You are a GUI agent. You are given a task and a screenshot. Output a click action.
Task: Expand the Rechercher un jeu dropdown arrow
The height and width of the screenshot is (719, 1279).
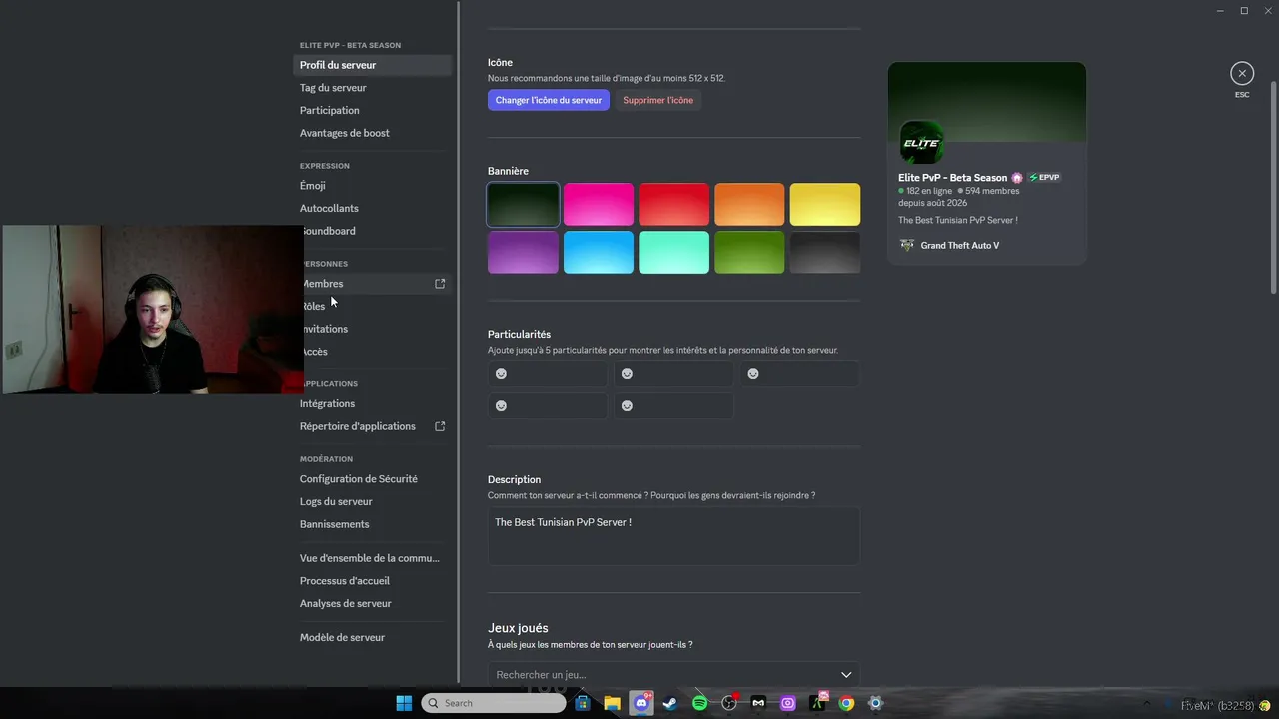[846, 675]
